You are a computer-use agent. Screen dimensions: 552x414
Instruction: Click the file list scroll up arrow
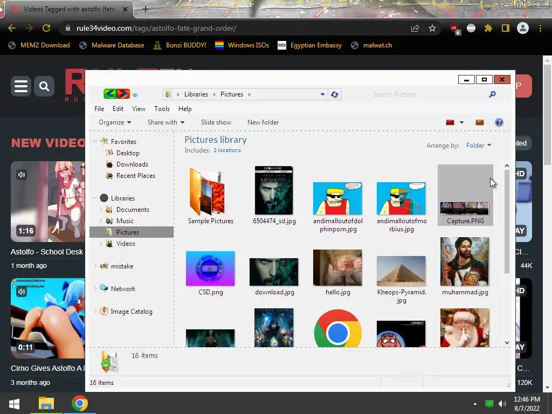coord(507,165)
